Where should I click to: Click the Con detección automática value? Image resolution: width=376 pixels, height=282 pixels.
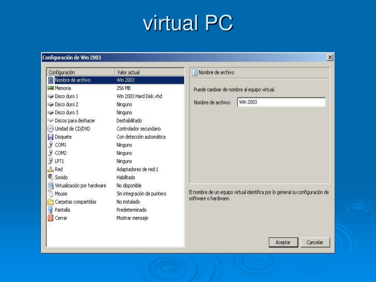coord(141,137)
